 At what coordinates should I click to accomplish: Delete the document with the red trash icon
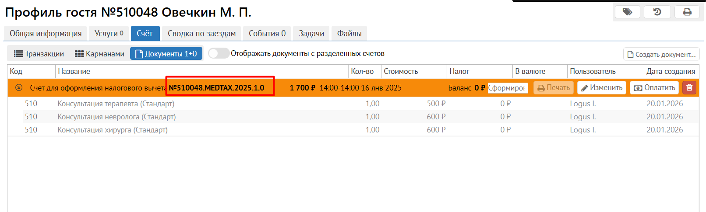(x=689, y=87)
